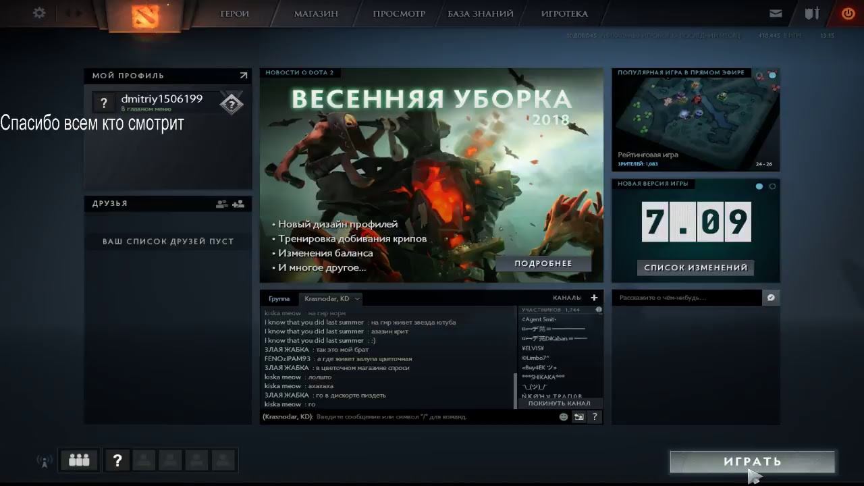This screenshot has height=486, width=864.
Task: Click the uncalibrated rank medal icon
Action: coord(232,103)
